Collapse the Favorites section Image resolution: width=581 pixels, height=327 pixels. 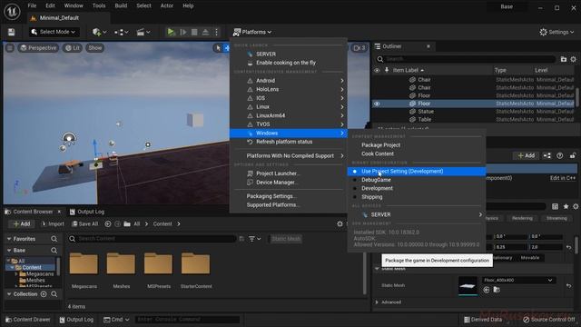[x=9, y=239]
